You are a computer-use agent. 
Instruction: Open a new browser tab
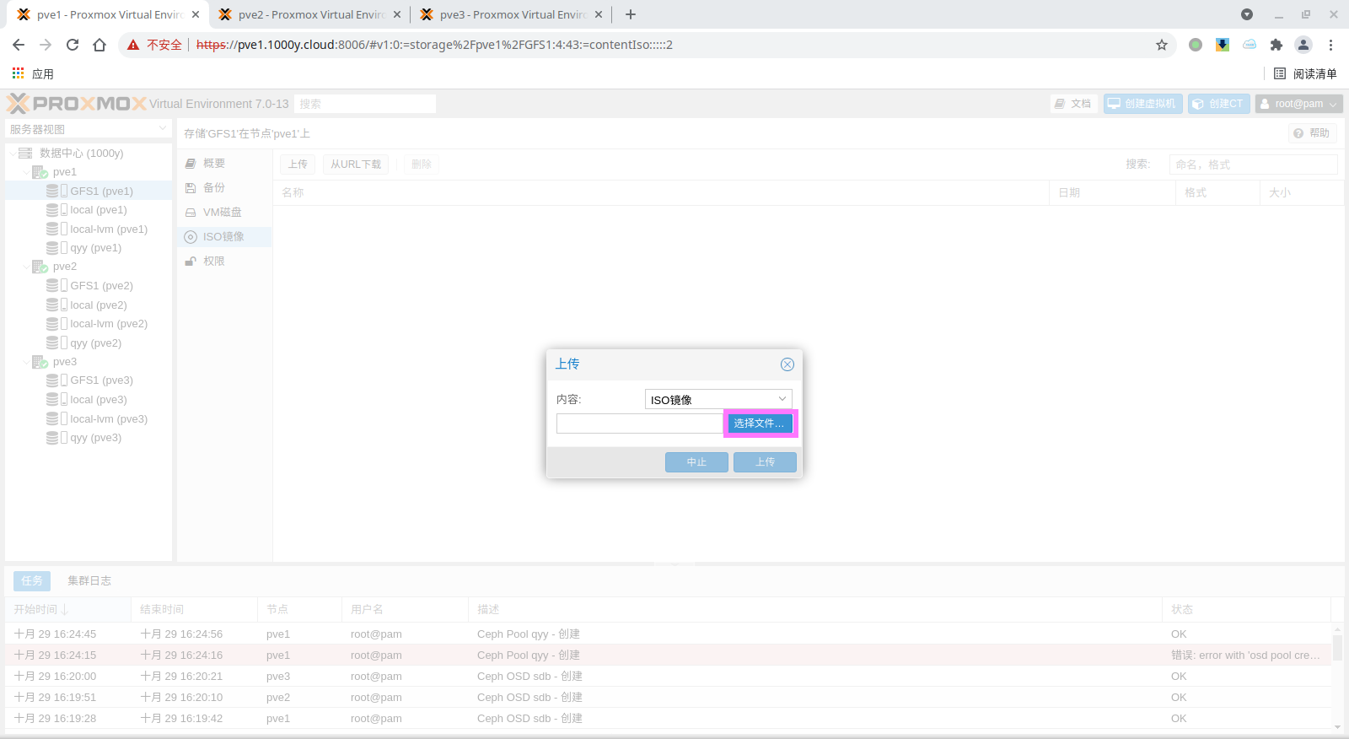coord(631,14)
